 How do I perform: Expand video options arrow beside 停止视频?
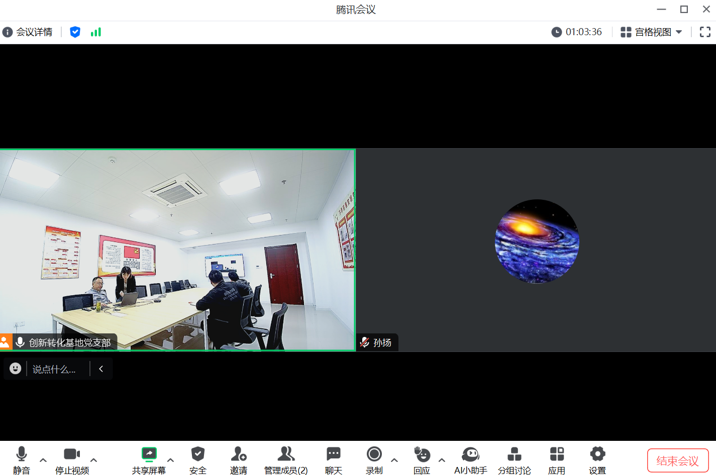(x=93, y=460)
